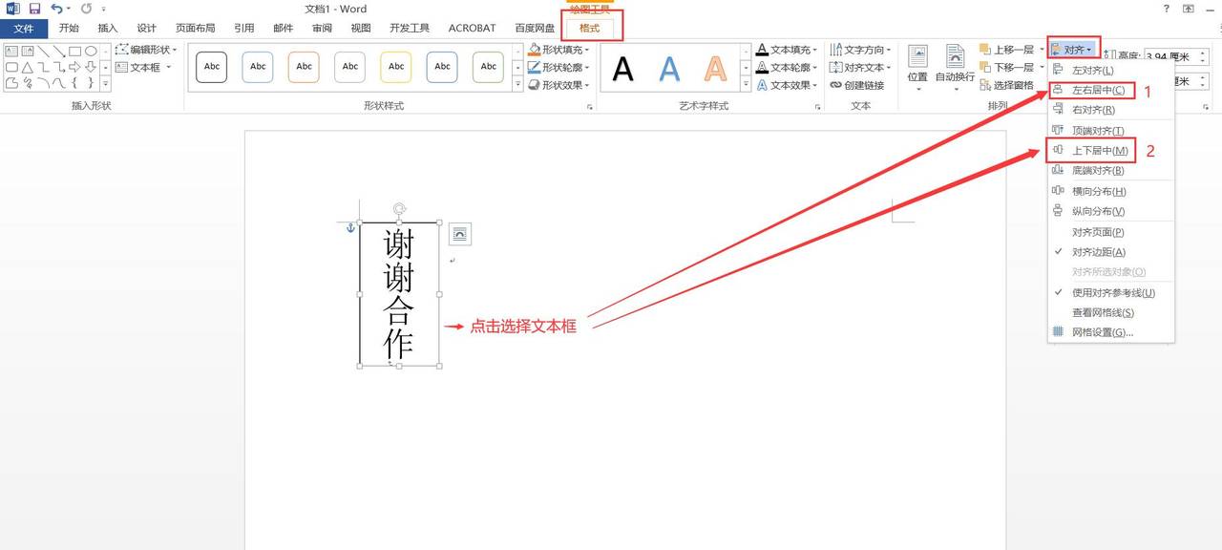
Task: Click the orange gradient WordArt style
Action: click(x=713, y=69)
